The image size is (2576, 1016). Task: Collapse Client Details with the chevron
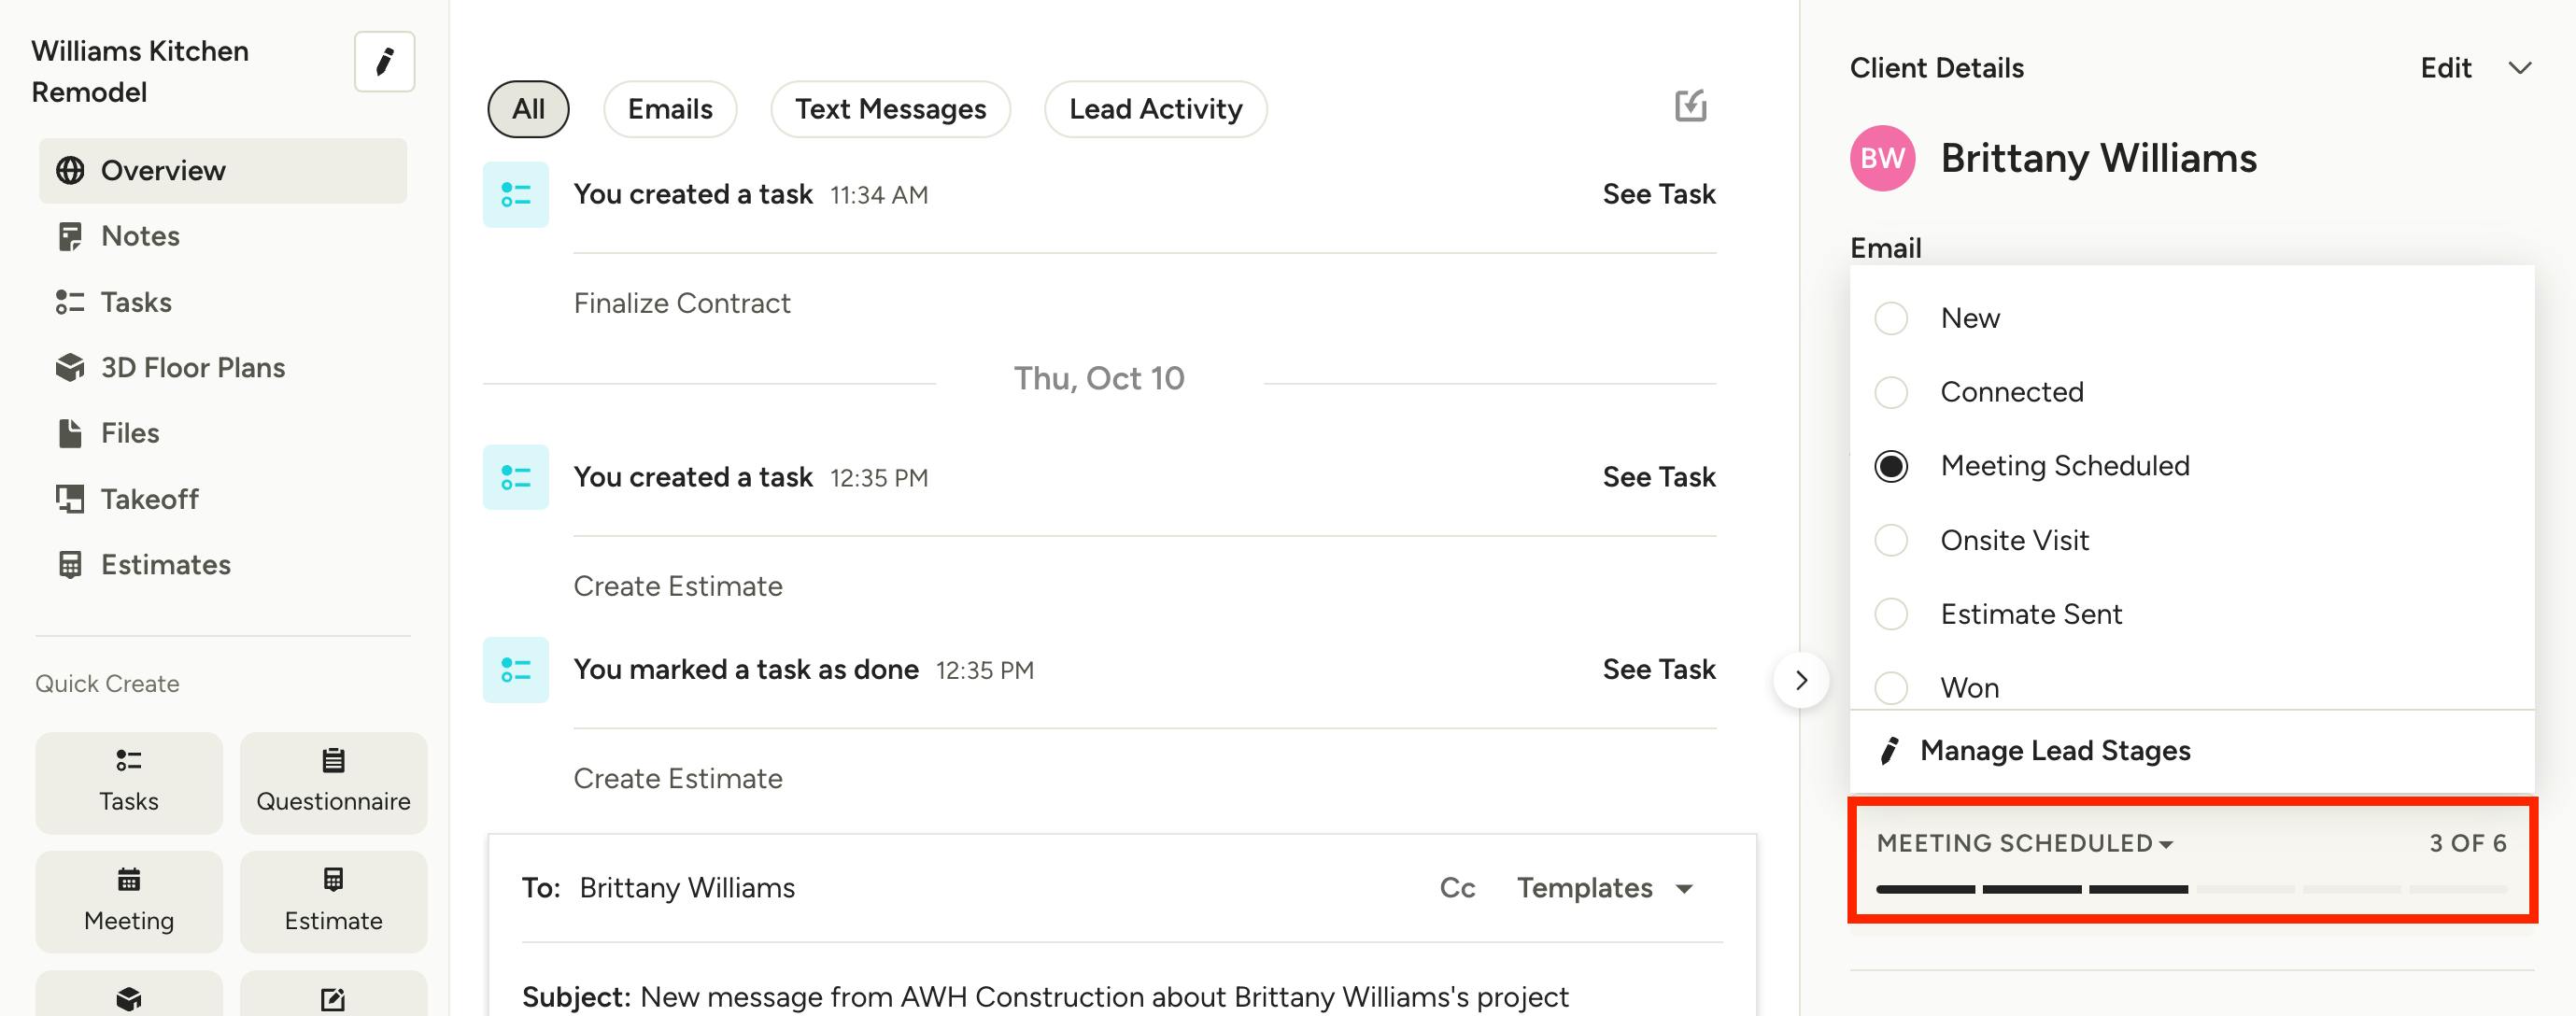tap(2519, 68)
